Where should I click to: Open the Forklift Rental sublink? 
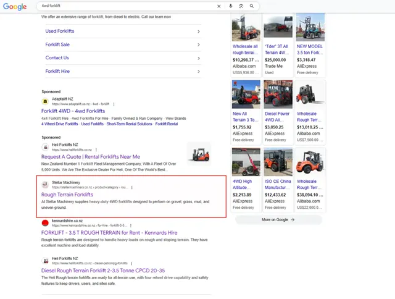[x=167, y=124]
